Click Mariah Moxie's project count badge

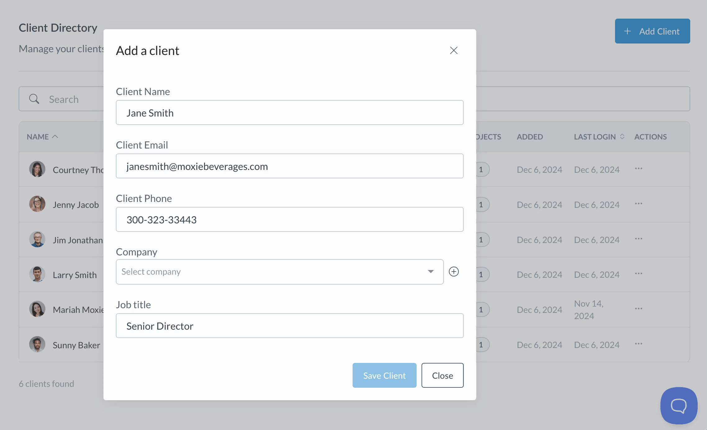pos(482,309)
